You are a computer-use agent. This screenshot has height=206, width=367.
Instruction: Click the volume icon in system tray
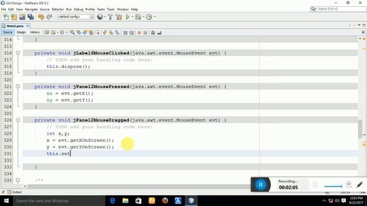point(337,201)
